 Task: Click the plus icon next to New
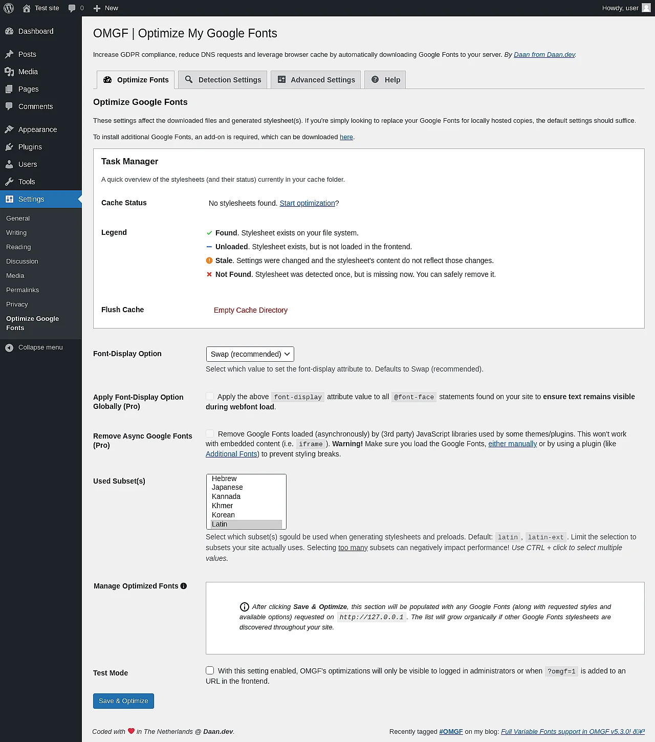click(x=97, y=8)
